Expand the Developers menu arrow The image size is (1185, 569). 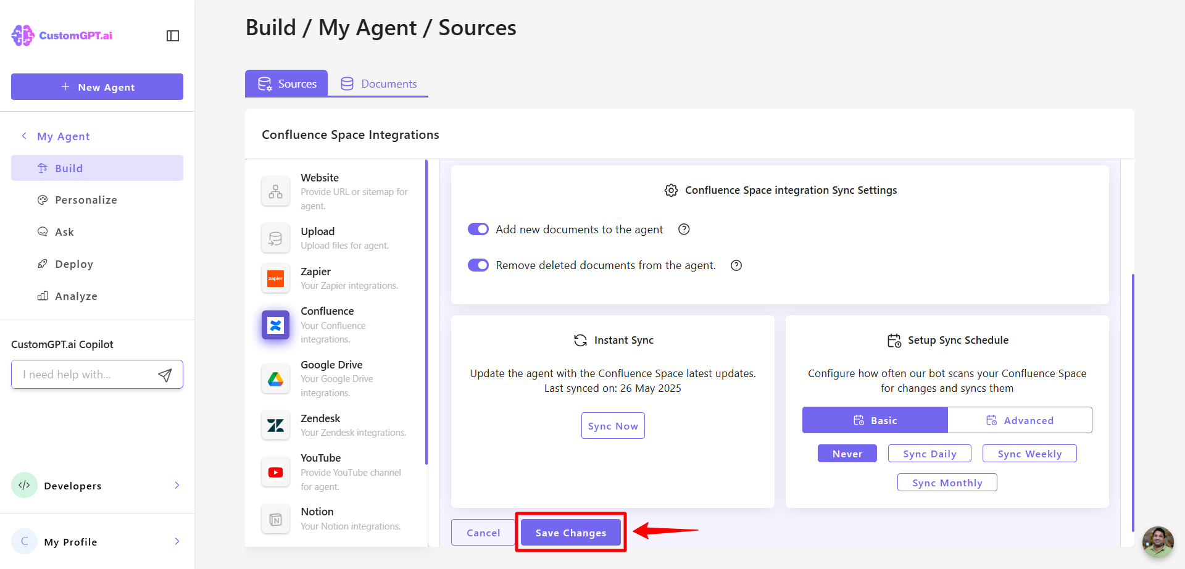pyautogui.click(x=177, y=485)
